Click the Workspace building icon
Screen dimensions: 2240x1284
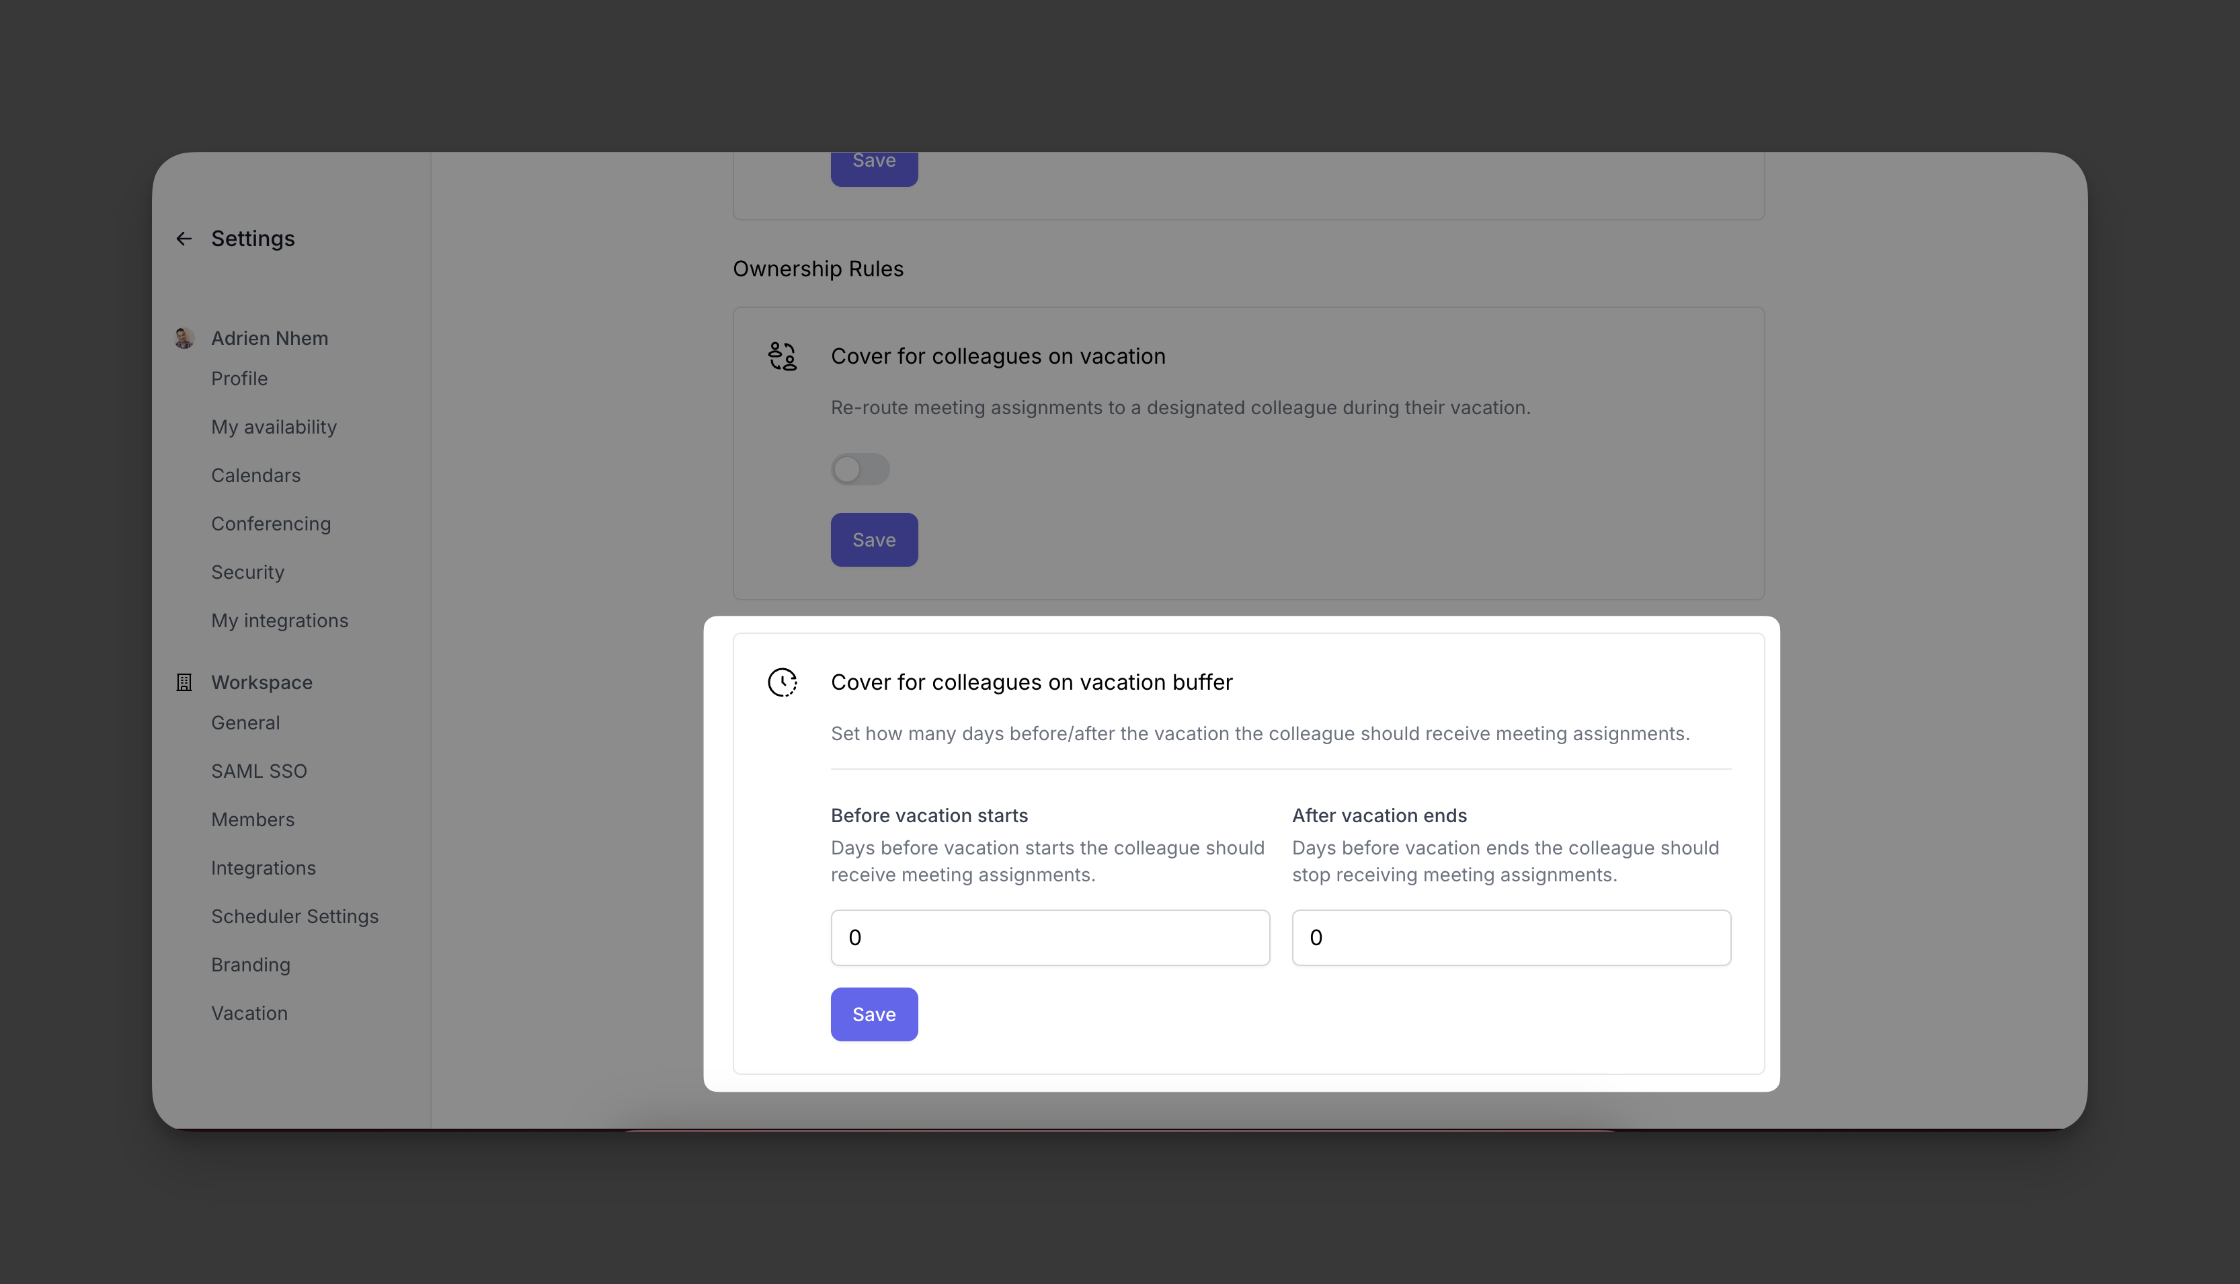point(184,682)
